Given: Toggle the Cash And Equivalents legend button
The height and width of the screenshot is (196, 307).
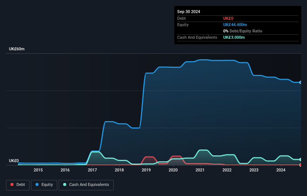Looking at the screenshot, I should 86,185.
